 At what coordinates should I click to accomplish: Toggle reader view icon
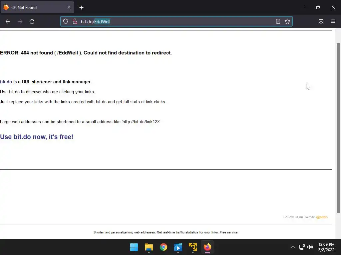[278, 21]
